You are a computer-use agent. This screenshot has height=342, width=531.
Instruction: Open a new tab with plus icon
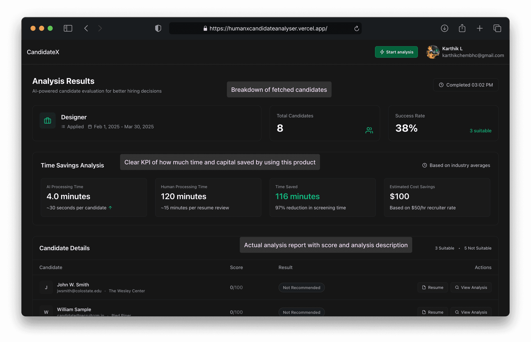coord(480,28)
